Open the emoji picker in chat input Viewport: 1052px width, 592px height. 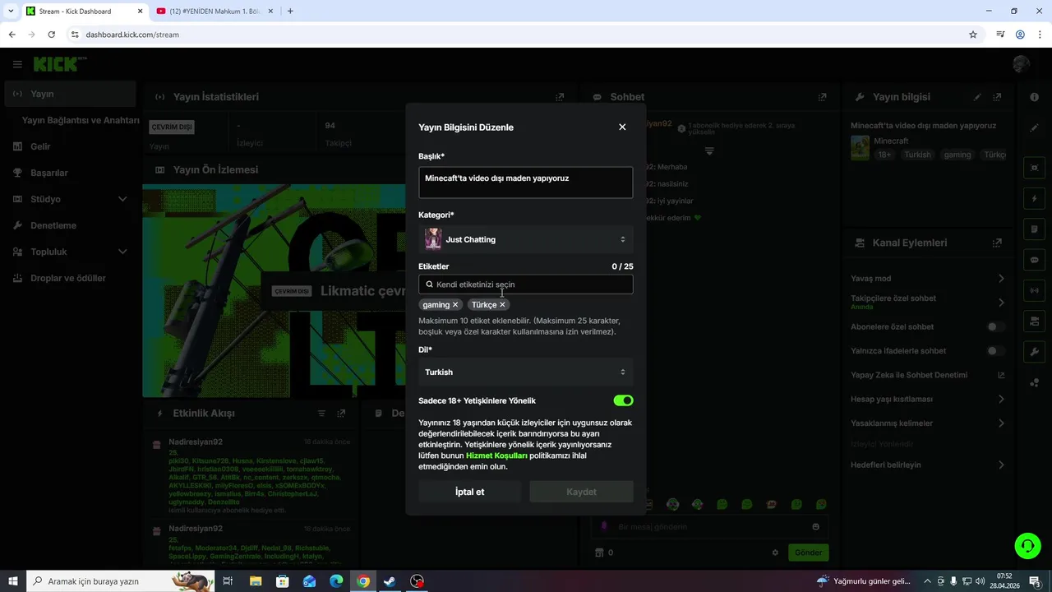[x=815, y=527]
